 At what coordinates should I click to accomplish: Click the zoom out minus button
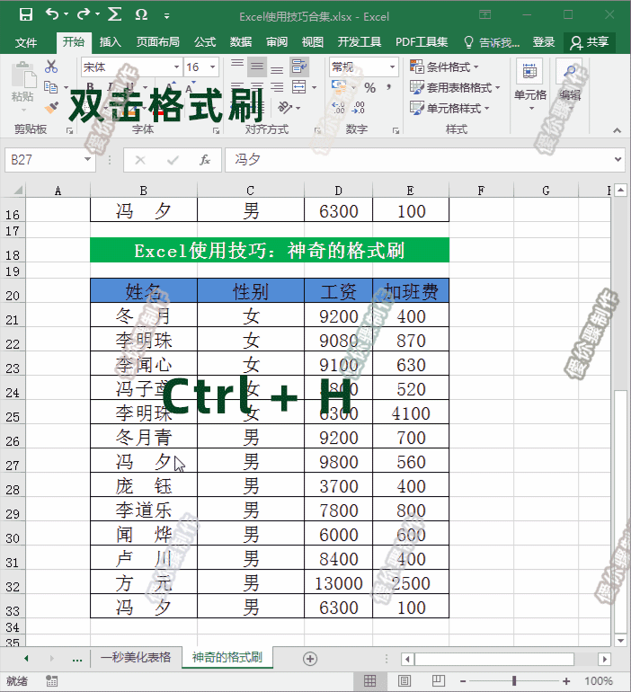[x=462, y=681]
